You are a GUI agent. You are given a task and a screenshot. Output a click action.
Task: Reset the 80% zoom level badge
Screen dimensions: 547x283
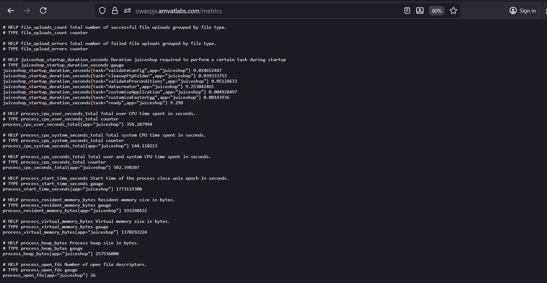point(436,11)
